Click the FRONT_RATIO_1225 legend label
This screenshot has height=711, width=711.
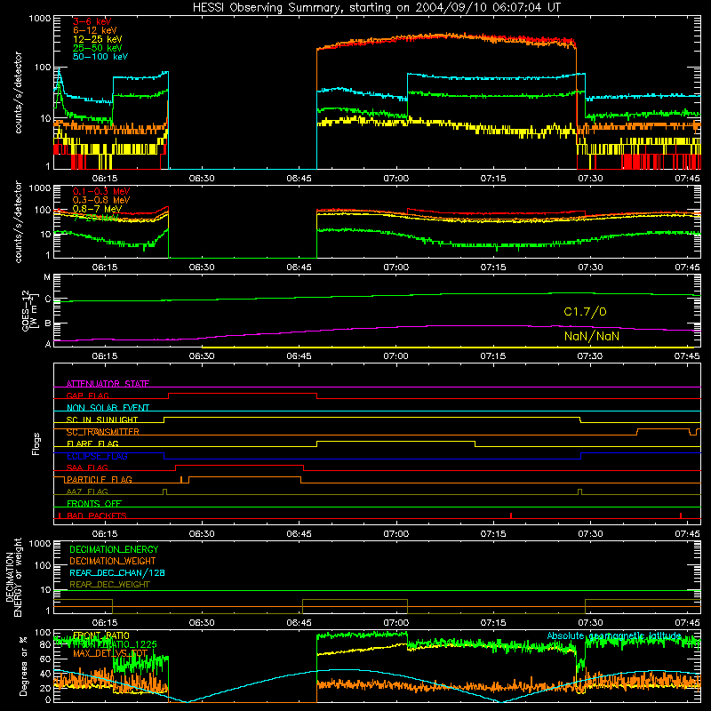(x=115, y=643)
